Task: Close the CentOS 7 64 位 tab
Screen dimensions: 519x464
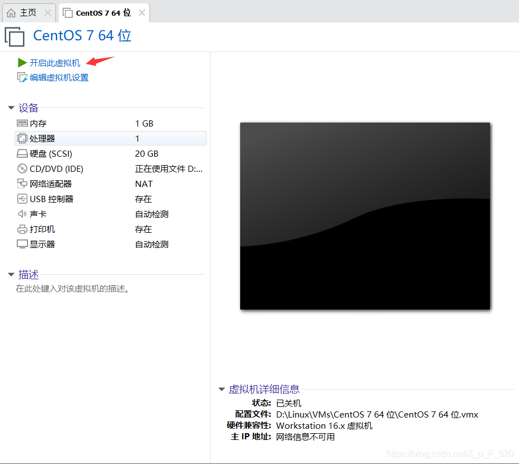Action: (142, 12)
